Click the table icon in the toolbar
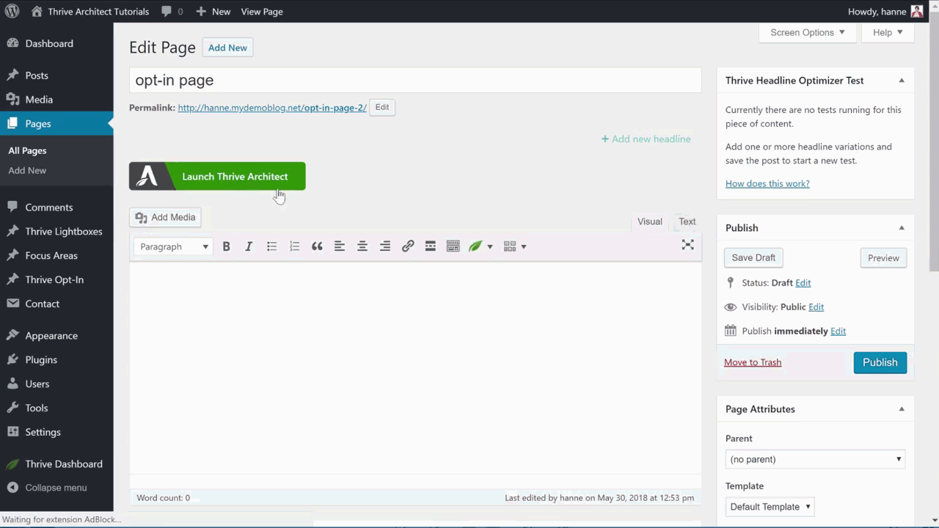 coord(511,246)
